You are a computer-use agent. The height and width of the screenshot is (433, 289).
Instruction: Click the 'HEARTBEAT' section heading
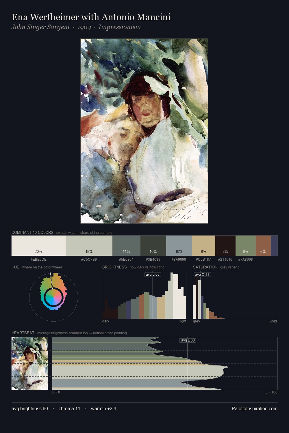[23, 333]
